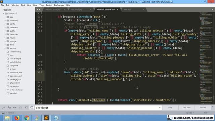
Task: Go to next tab with right arrow
Action: pyautogui.click(x=40, y=9)
